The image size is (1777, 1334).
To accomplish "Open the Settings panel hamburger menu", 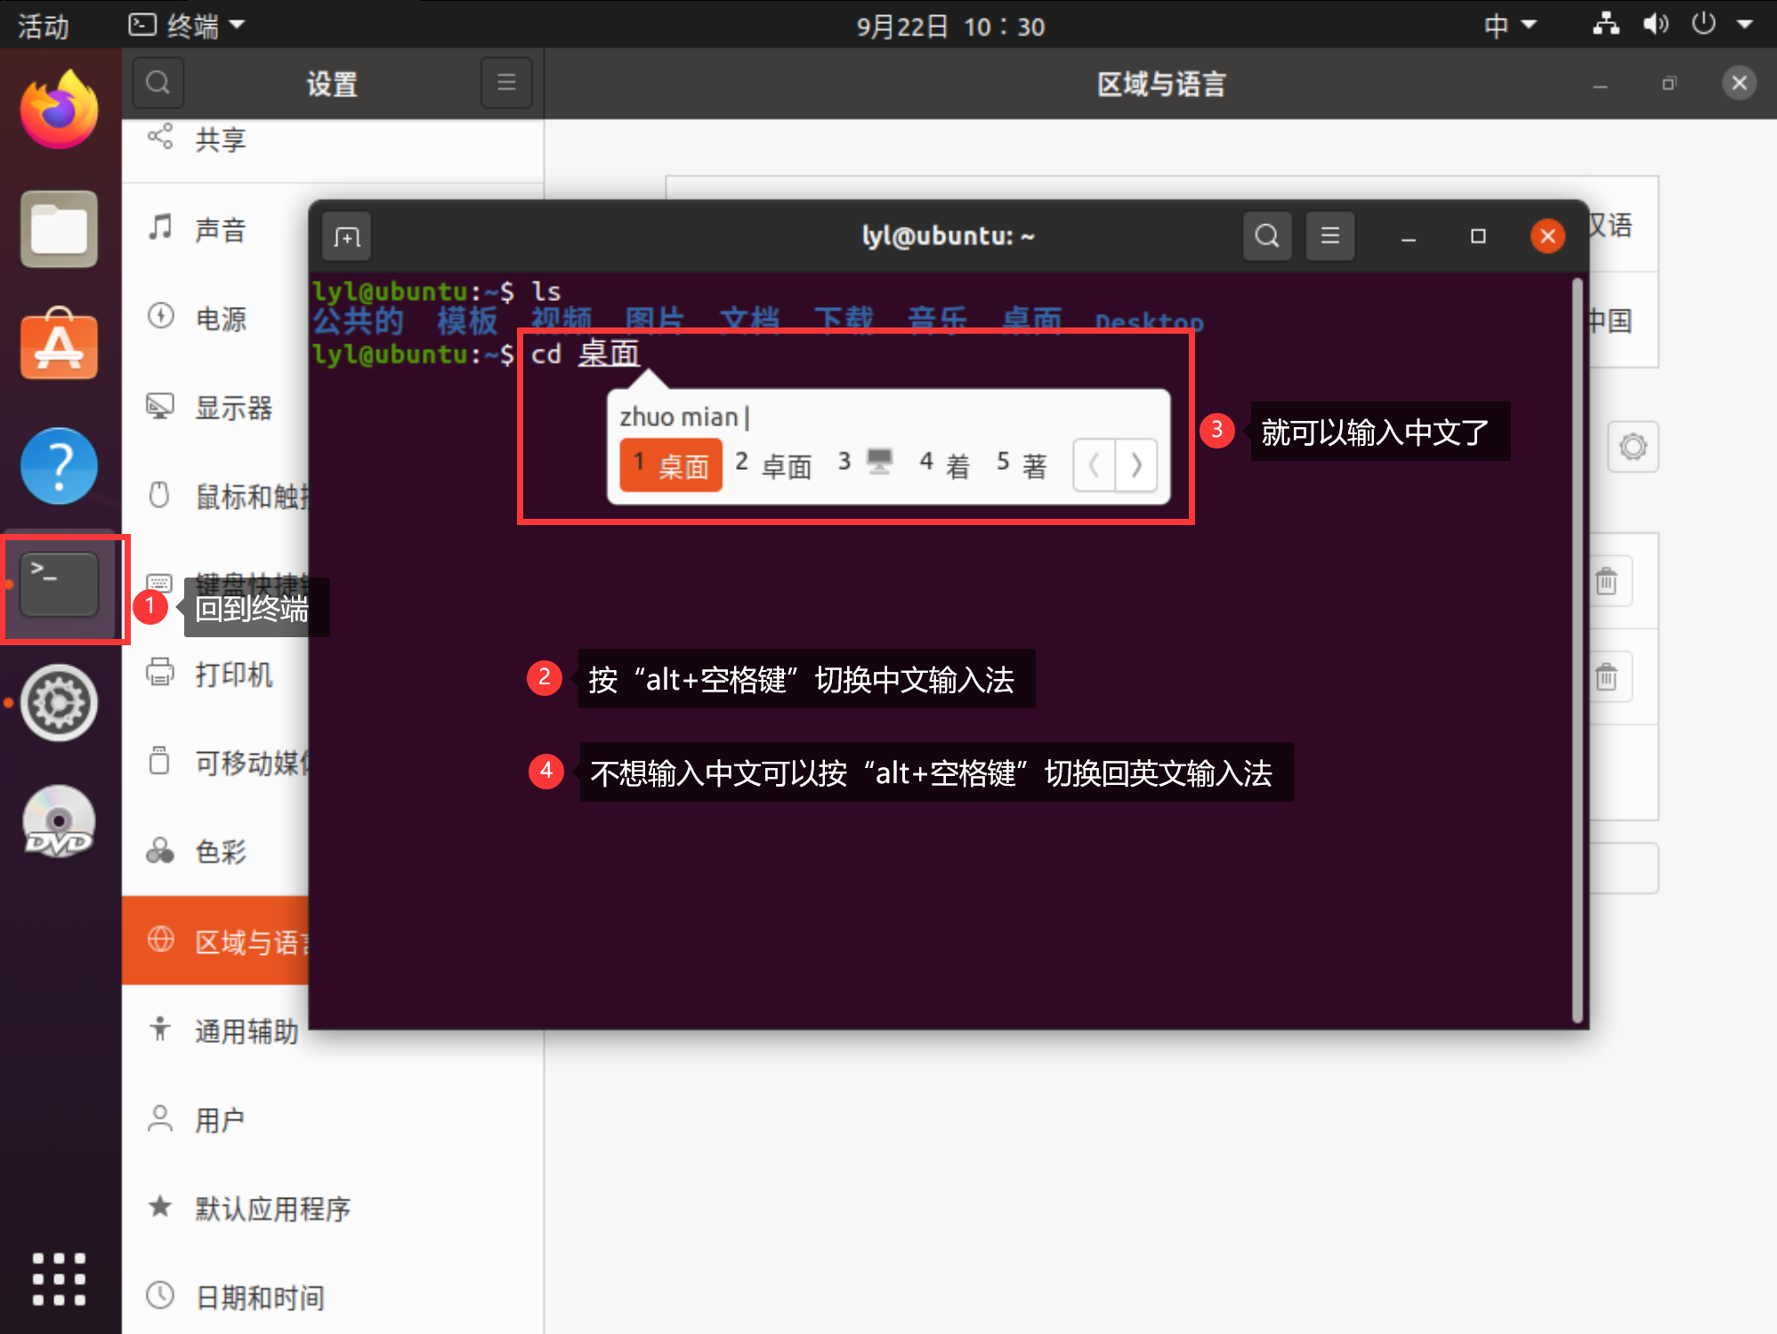I will (506, 83).
